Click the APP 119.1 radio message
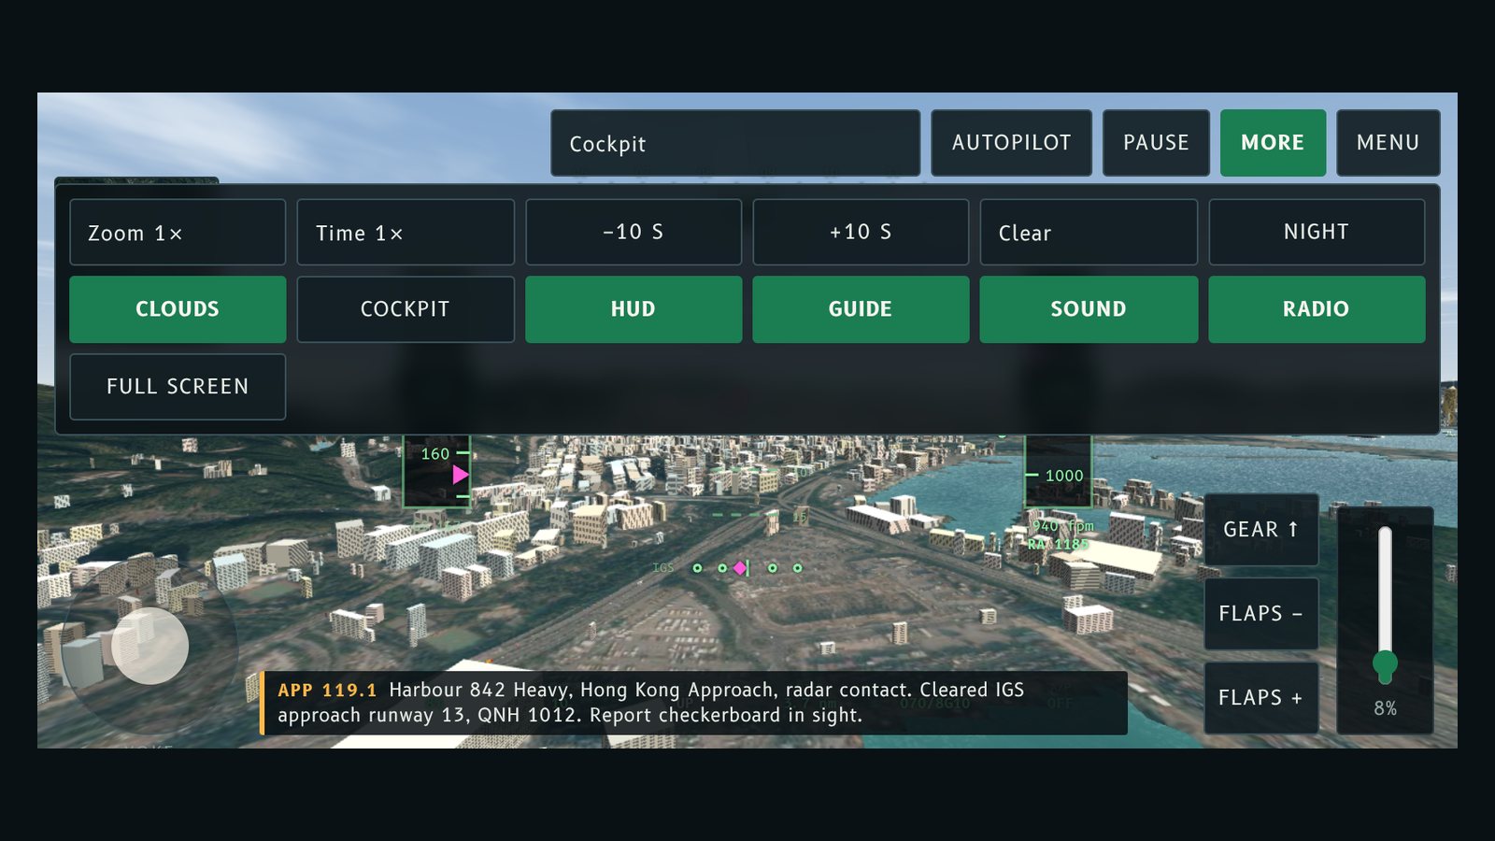The height and width of the screenshot is (841, 1495). pos(693,703)
